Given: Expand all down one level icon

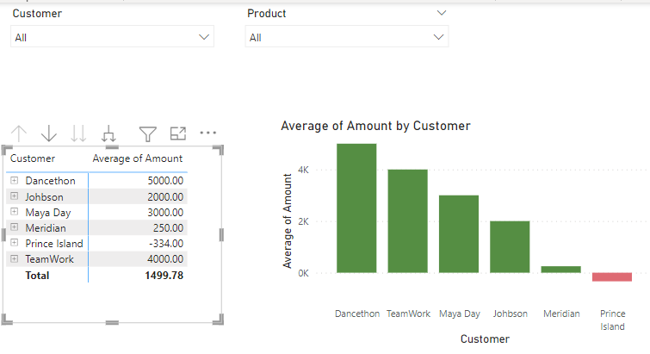Looking at the screenshot, I should 108,134.
